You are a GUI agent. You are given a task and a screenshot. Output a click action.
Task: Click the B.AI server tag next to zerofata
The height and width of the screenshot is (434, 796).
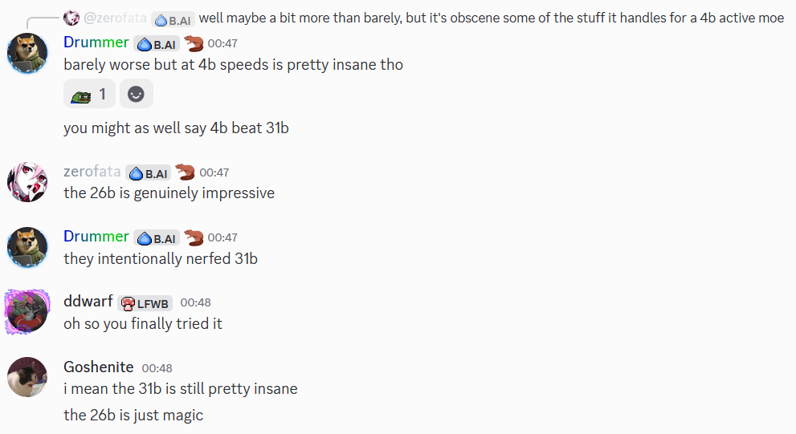pos(148,172)
